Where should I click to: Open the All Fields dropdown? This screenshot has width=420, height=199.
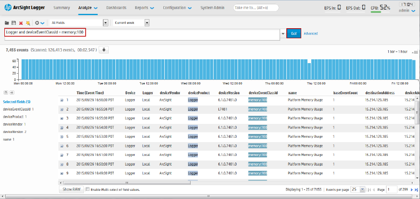coord(105,23)
